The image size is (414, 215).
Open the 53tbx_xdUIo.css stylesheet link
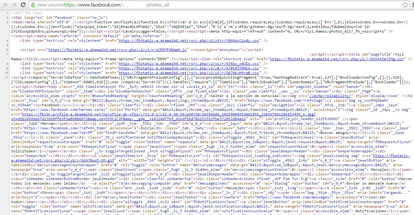pos(188,64)
